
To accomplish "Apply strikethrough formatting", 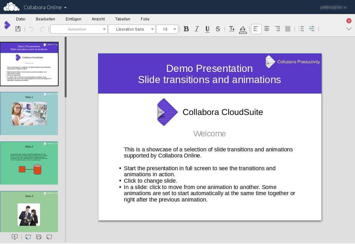I will (x=218, y=29).
